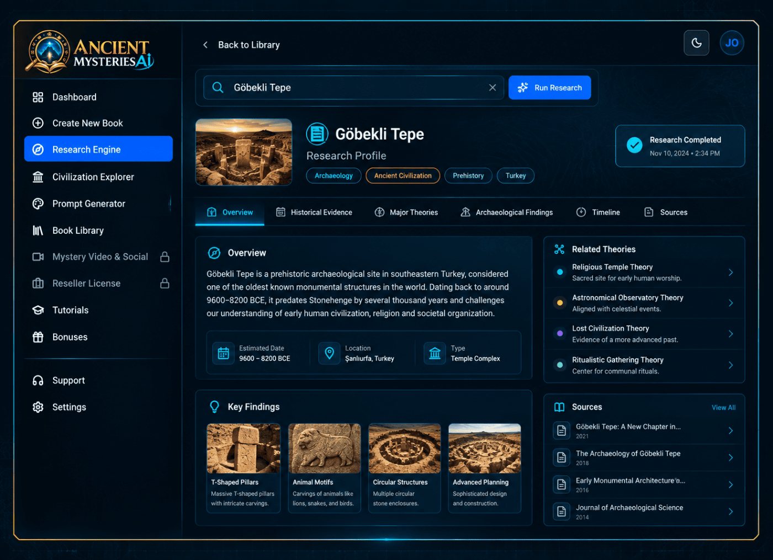The image size is (773, 560).
Task: Expand Lost Civilization Theory chevron
Action: [x=731, y=334]
